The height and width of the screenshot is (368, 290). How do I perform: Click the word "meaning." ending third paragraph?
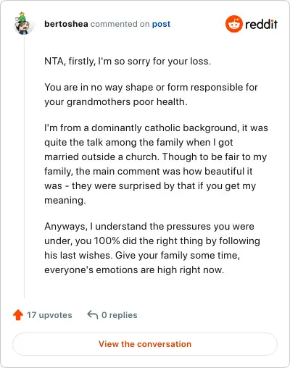point(65,201)
